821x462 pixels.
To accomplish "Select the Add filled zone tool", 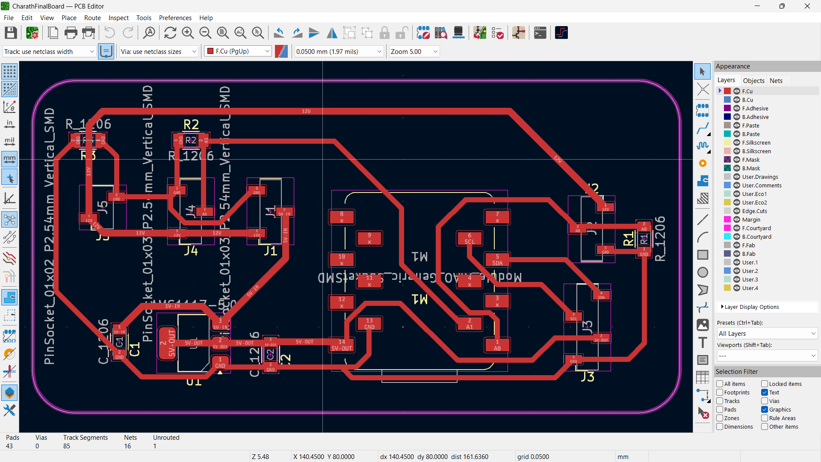I will click(x=703, y=181).
